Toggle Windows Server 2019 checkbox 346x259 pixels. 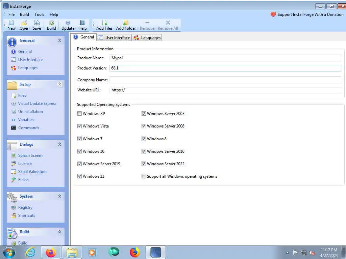coord(79,164)
